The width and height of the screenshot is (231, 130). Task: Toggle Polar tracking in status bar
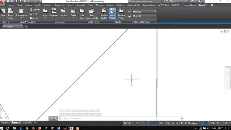[x=137, y=123]
